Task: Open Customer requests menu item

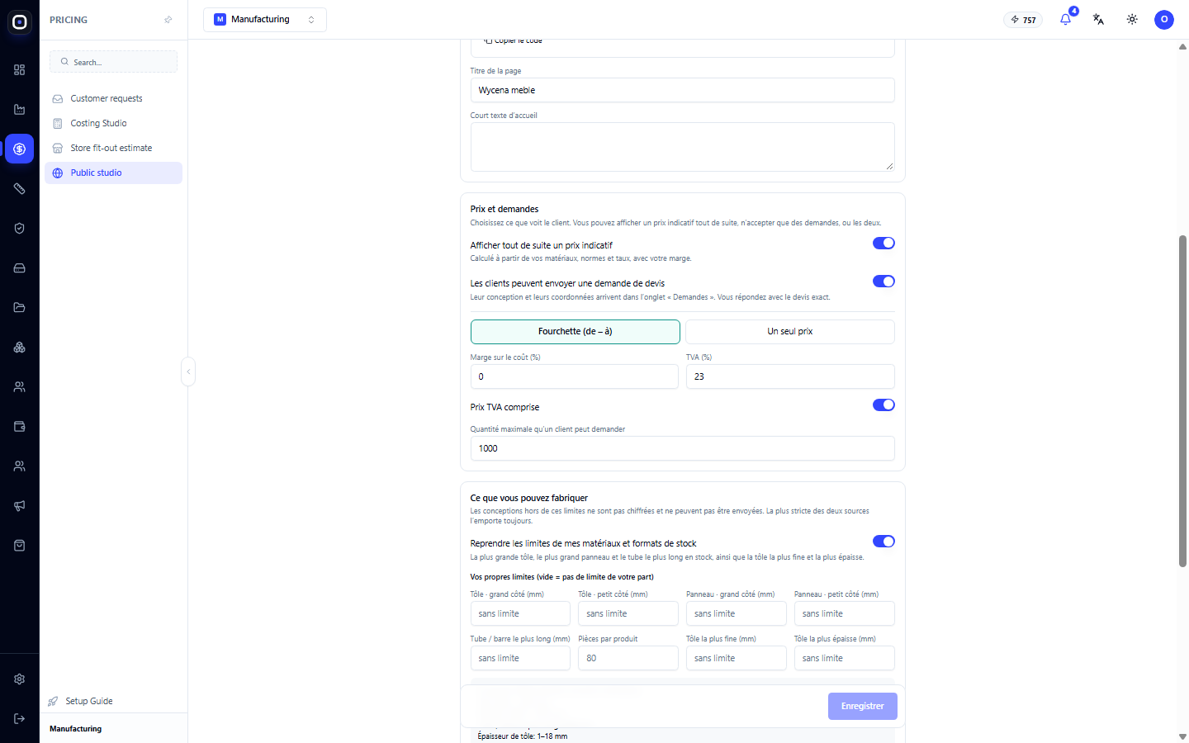Action: tap(113, 98)
